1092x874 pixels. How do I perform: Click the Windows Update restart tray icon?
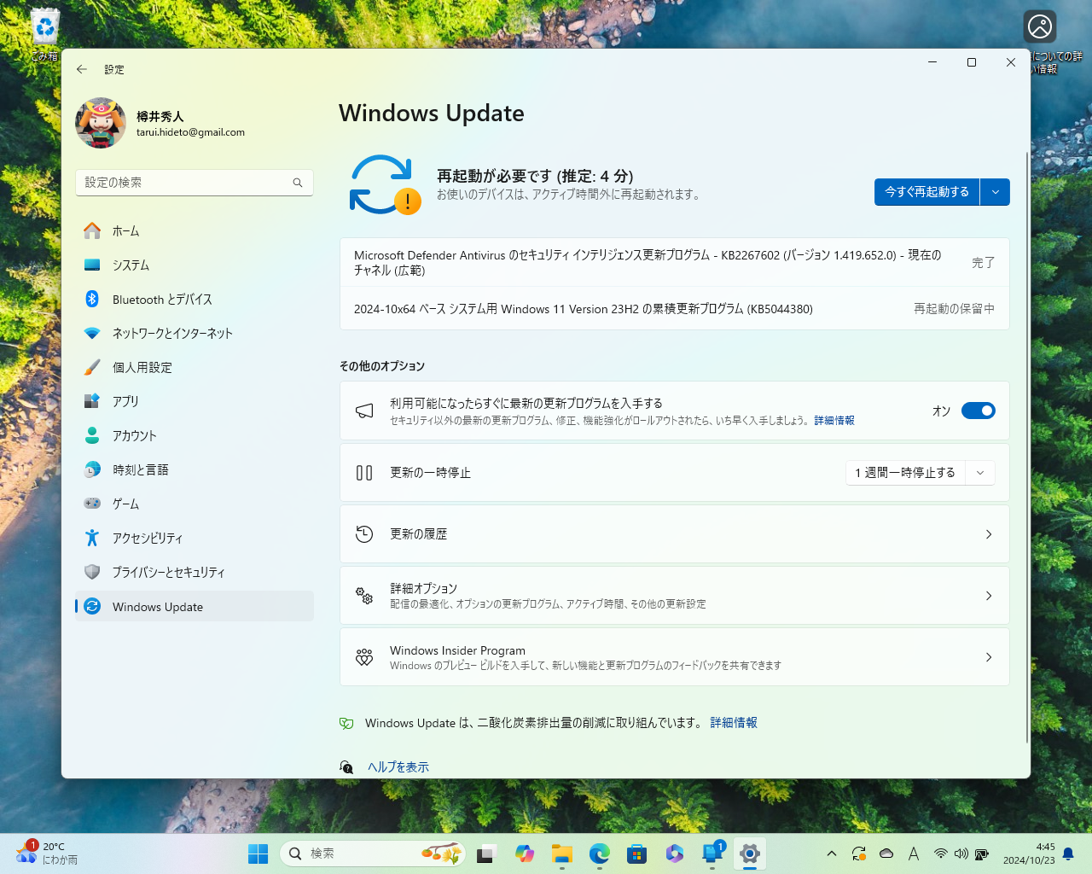point(859,854)
